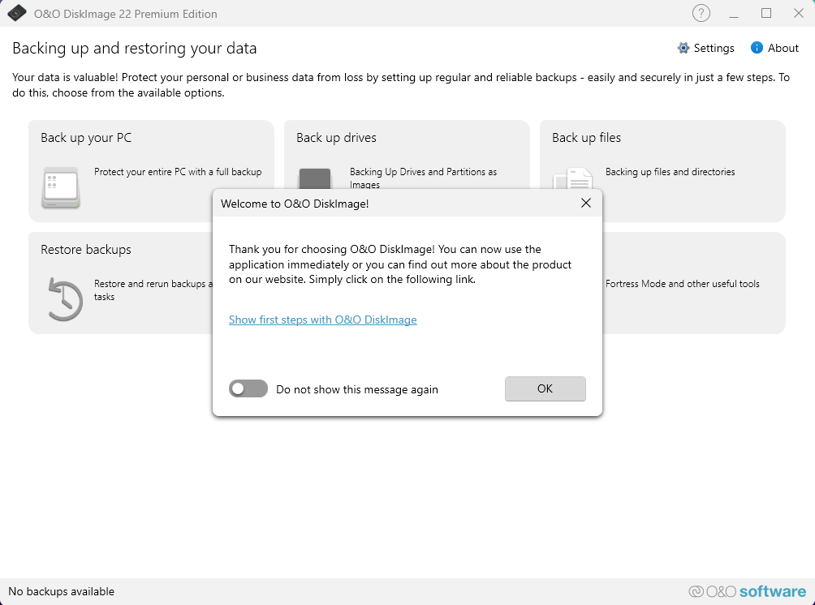The height and width of the screenshot is (605, 815).
Task: Click the About label in the header
Action: point(783,48)
